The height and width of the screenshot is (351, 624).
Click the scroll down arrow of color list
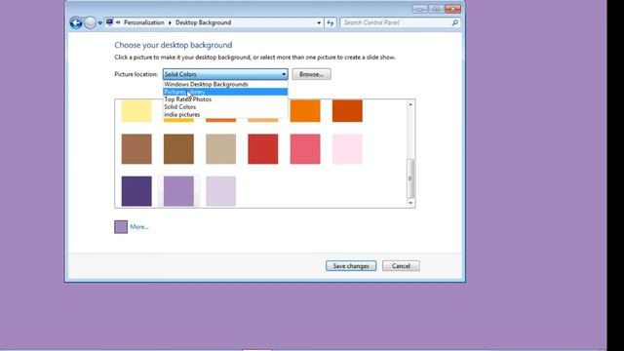[x=410, y=203]
